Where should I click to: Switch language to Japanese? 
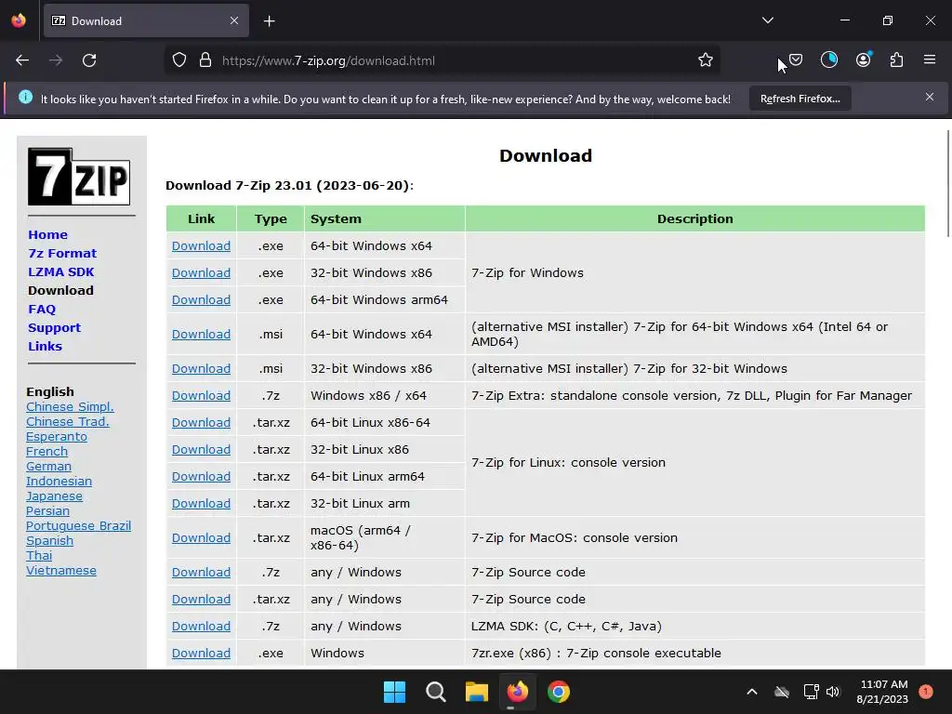point(54,496)
